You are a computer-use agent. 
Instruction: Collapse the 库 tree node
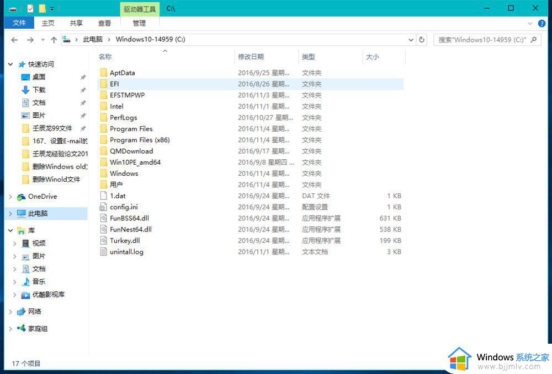coord(10,231)
